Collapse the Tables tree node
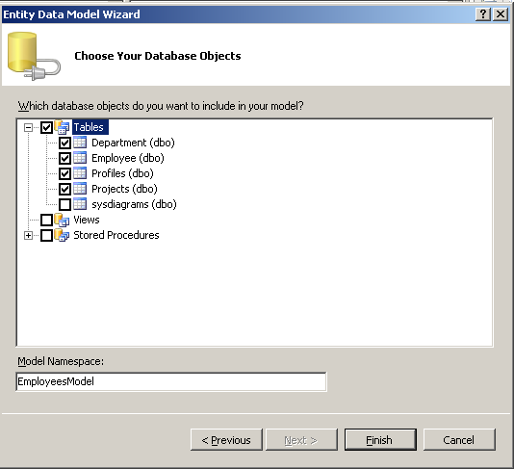The image size is (514, 469). (29, 127)
